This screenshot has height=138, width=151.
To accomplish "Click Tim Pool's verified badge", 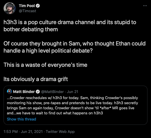I will pos(38,6).
